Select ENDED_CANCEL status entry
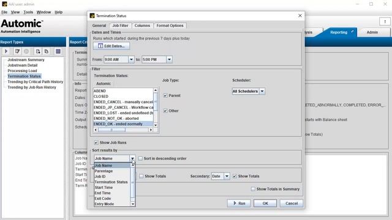 (x=123, y=102)
